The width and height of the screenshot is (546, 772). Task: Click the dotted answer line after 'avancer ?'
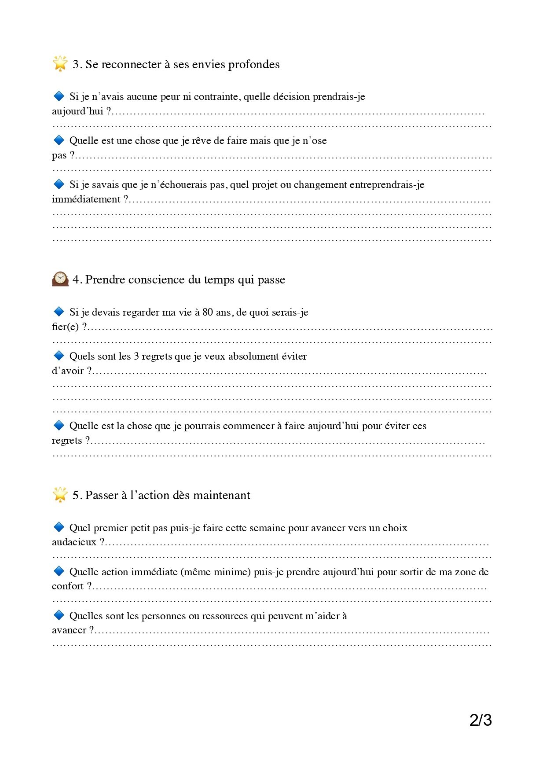tap(293, 632)
